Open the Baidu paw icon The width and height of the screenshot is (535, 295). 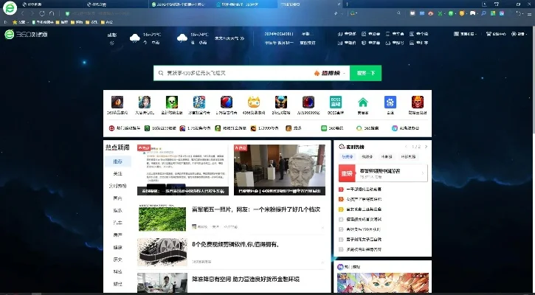[x=390, y=103]
